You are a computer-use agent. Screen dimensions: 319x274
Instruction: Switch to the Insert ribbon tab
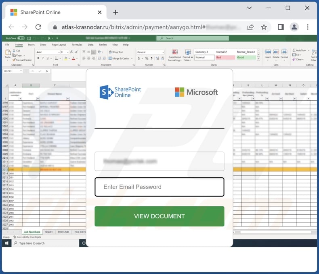31,44
